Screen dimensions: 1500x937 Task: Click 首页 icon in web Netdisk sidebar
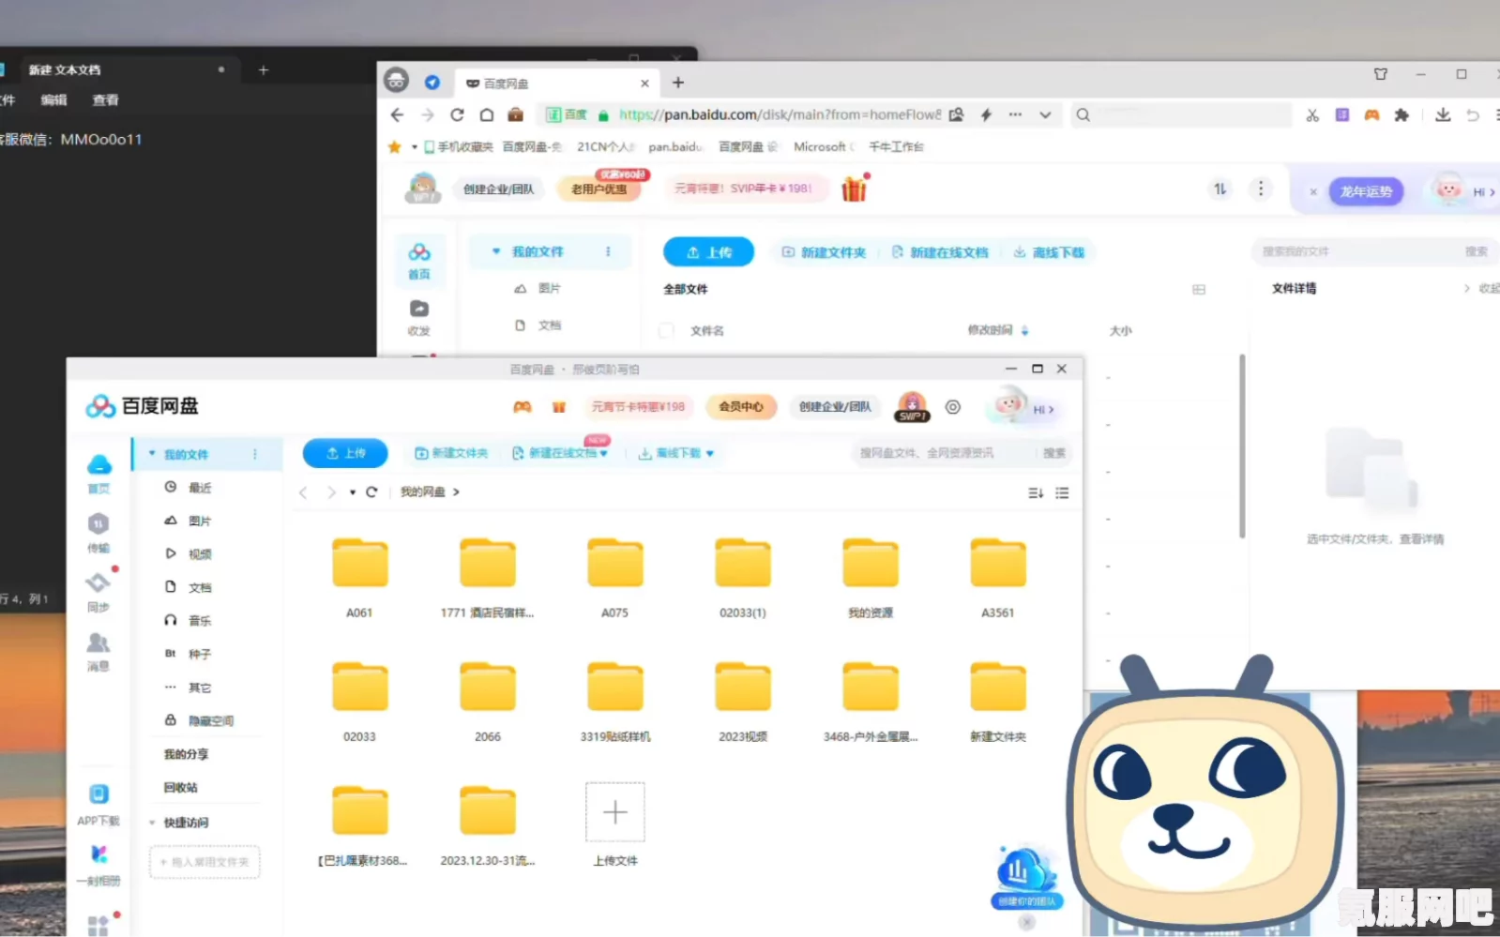pos(419,252)
